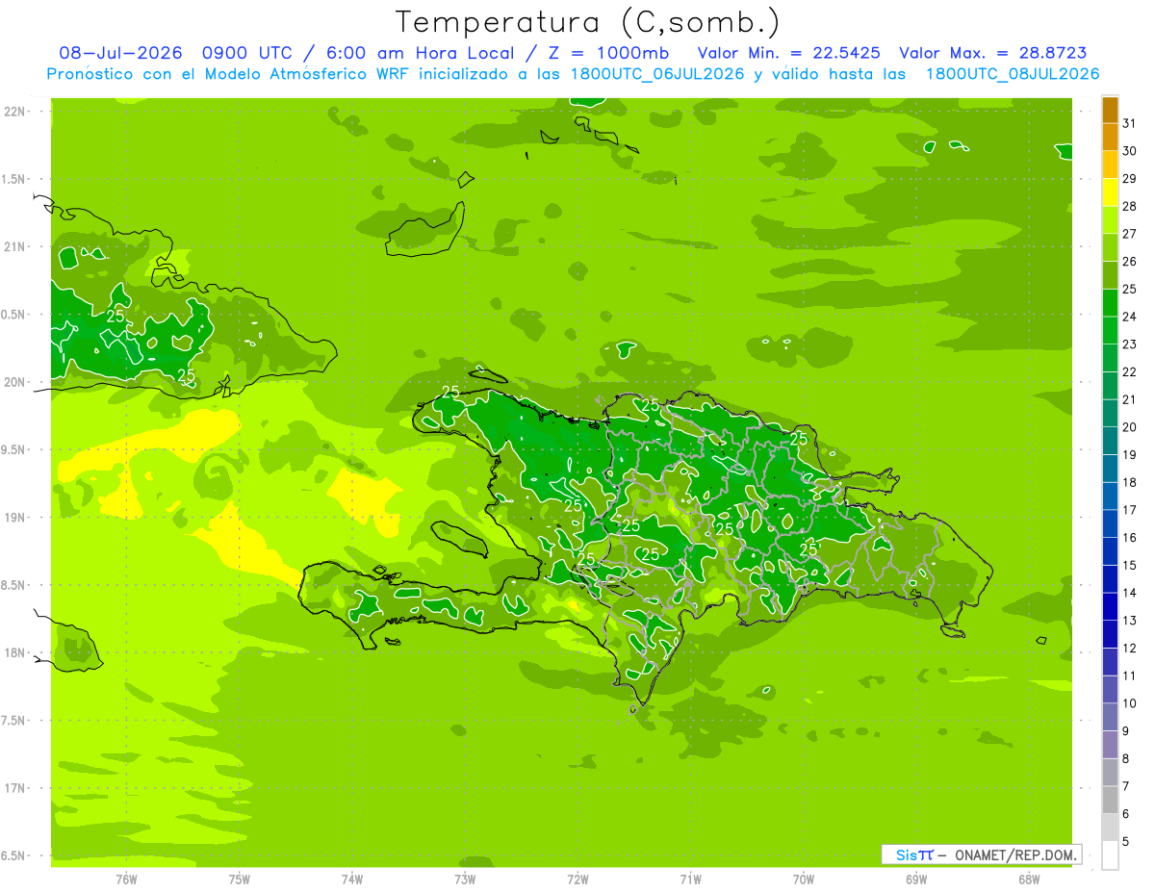Click the 'ONAMET/REP.DOM.' credit label
The height and width of the screenshot is (892, 1155).
[x=1015, y=854]
